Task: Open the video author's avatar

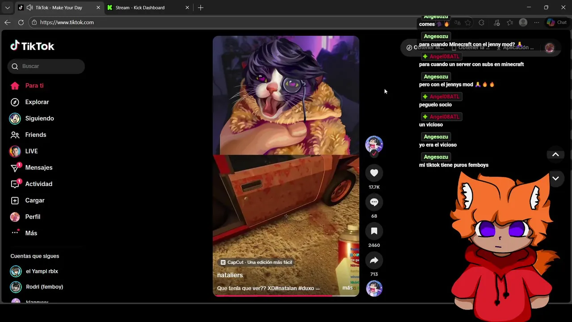Action: pos(374,144)
